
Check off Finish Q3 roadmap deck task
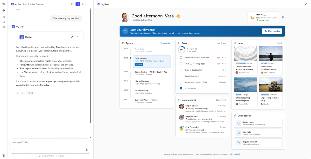pos(181,64)
